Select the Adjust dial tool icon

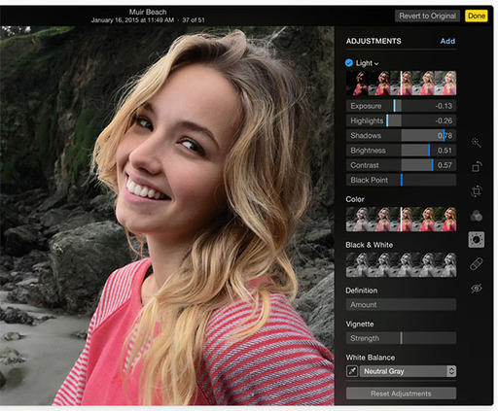(477, 239)
